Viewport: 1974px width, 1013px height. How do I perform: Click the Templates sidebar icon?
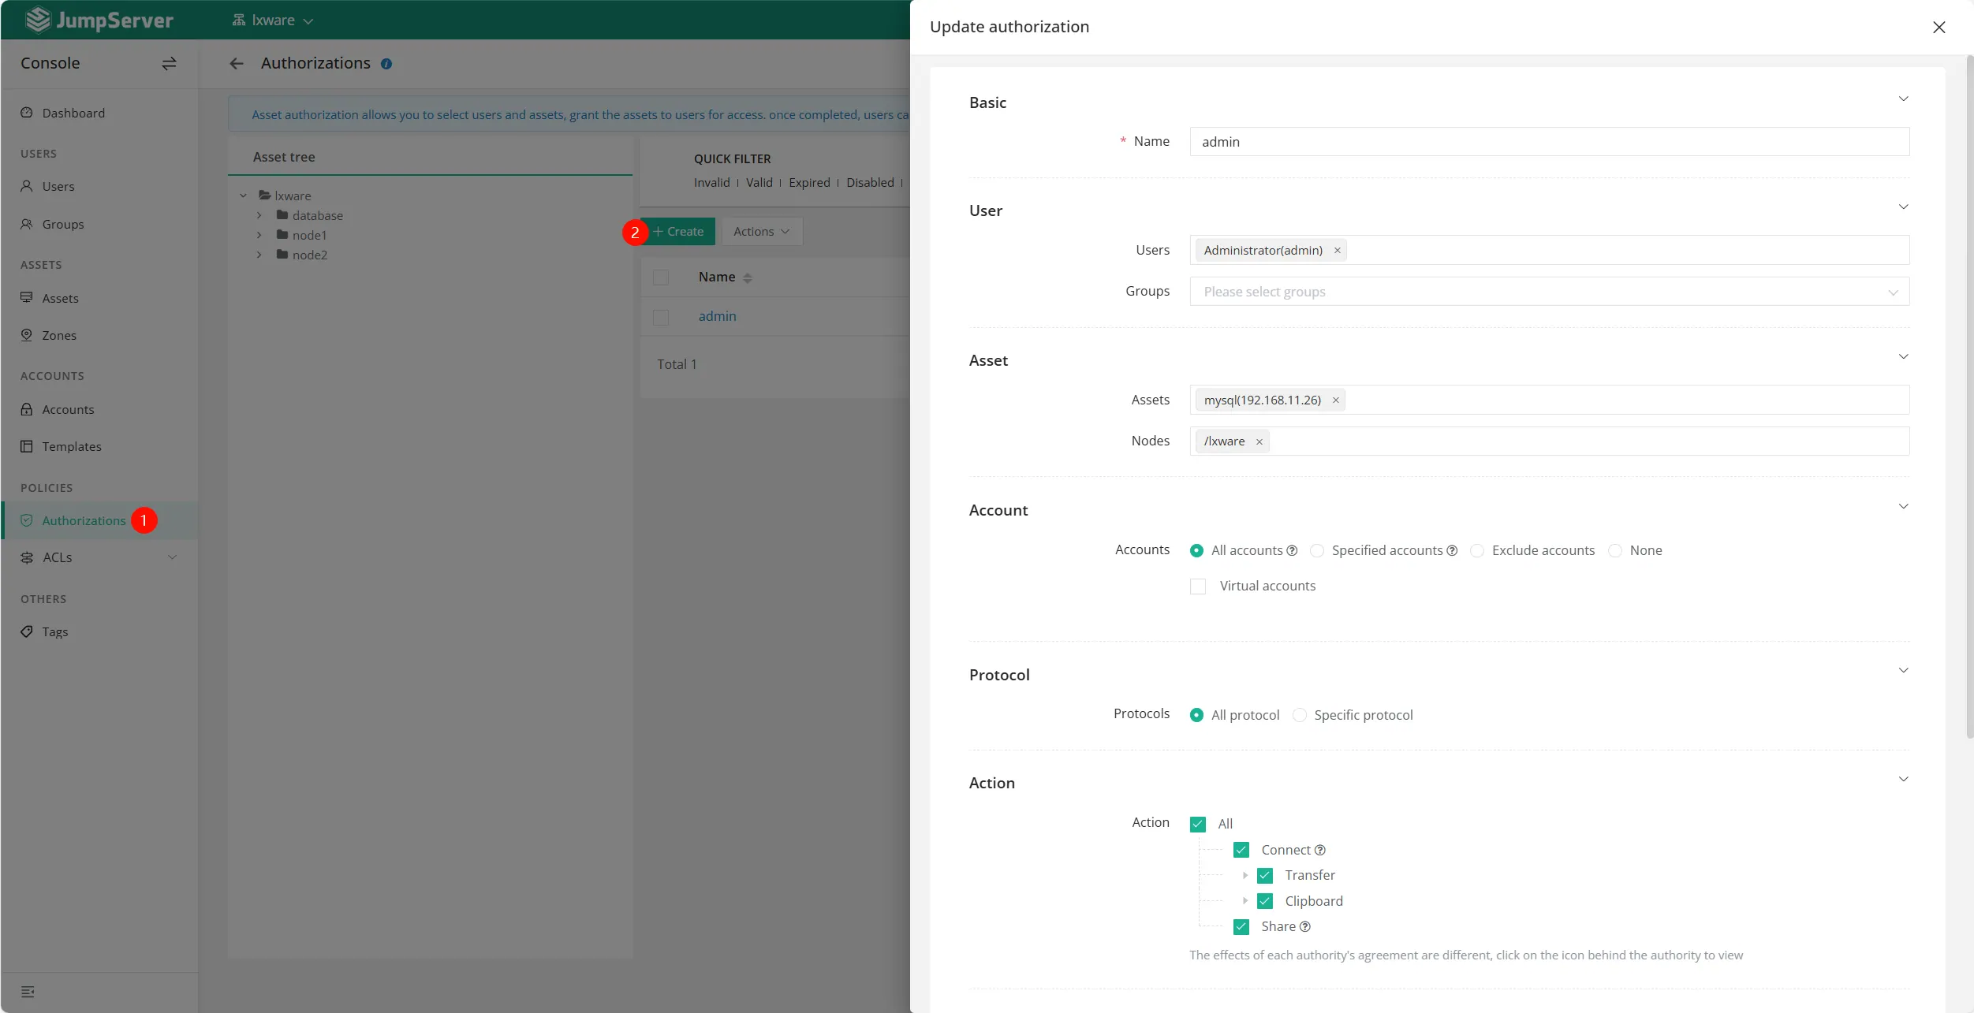pyautogui.click(x=27, y=446)
